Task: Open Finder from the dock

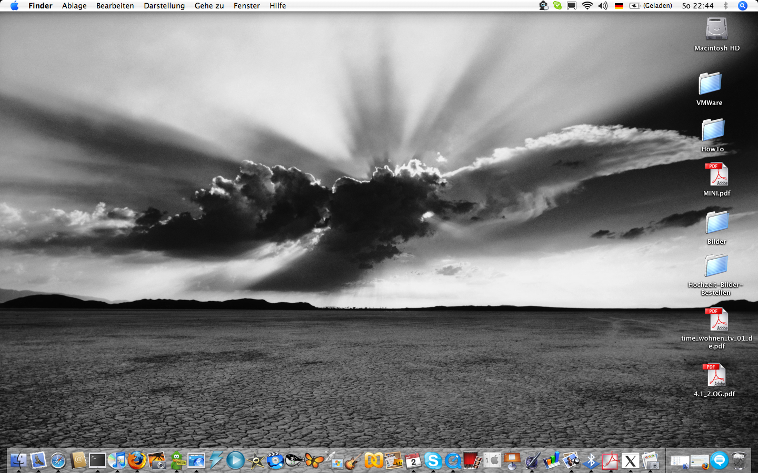Action: (18, 461)
